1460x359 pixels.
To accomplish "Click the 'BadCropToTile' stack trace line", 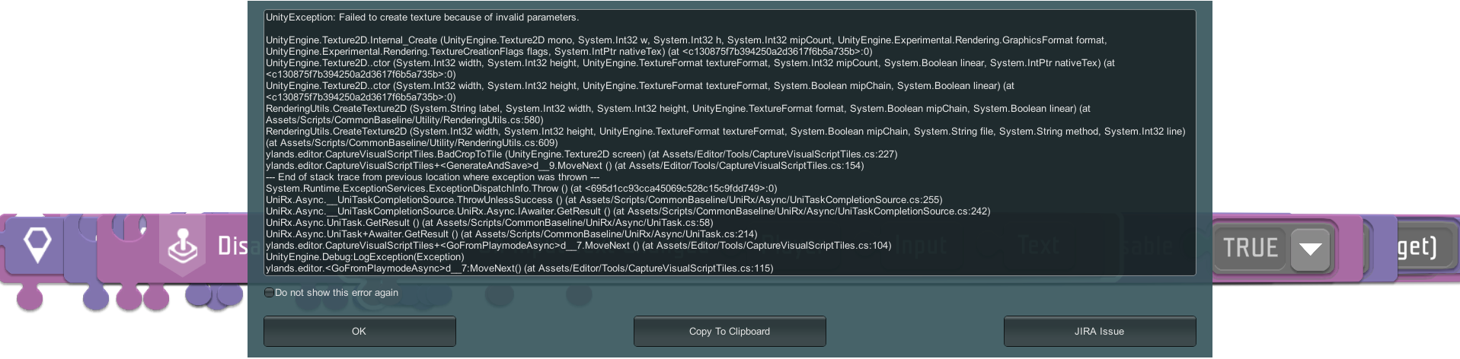I will [581, 154].
